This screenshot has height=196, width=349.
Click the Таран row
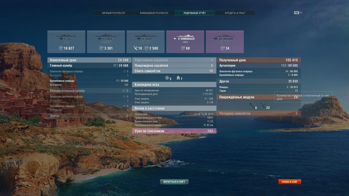(x=259, y=91)
